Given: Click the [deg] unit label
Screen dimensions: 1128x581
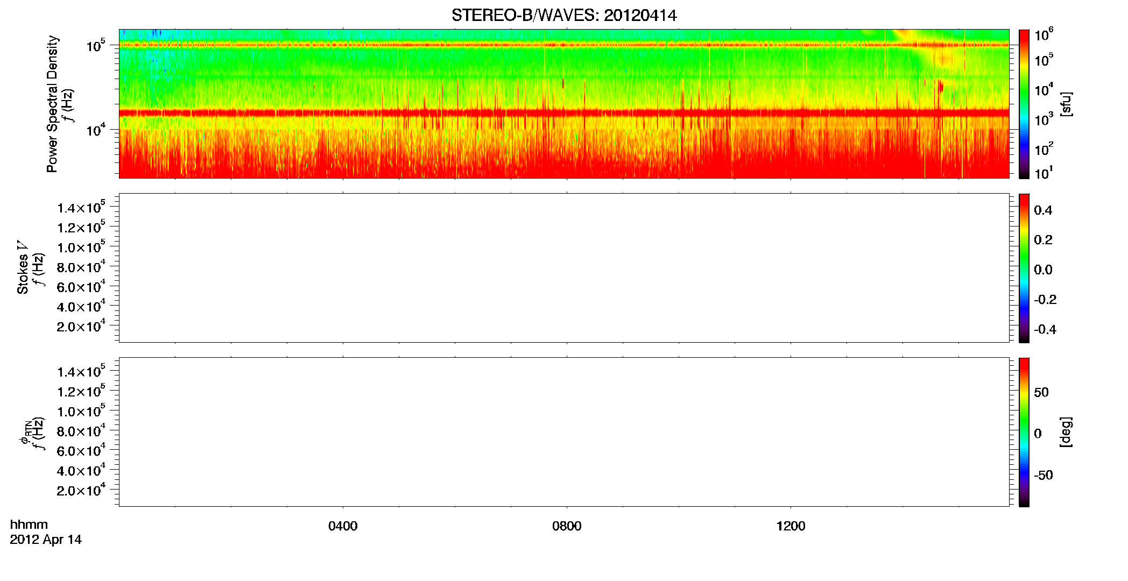Looking at the screenshot, I should pos(1066,432).
